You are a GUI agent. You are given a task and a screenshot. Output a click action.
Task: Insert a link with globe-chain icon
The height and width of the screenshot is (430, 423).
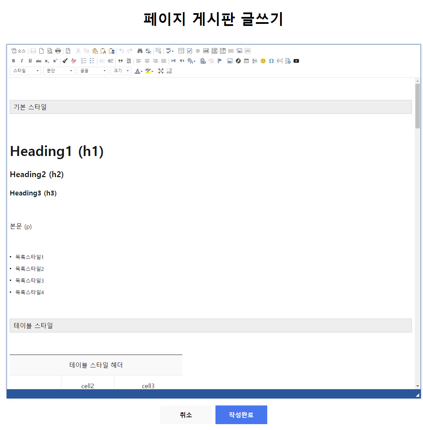pos(203,61)
